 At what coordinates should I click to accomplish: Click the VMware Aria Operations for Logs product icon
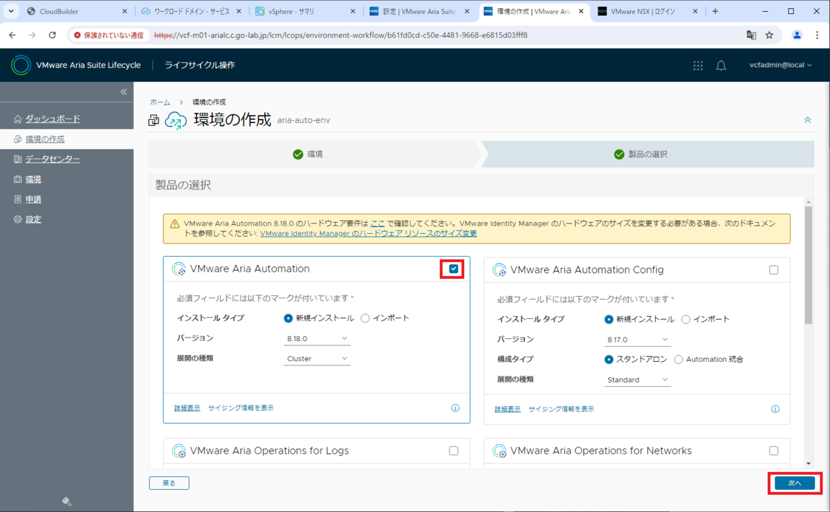178,451
